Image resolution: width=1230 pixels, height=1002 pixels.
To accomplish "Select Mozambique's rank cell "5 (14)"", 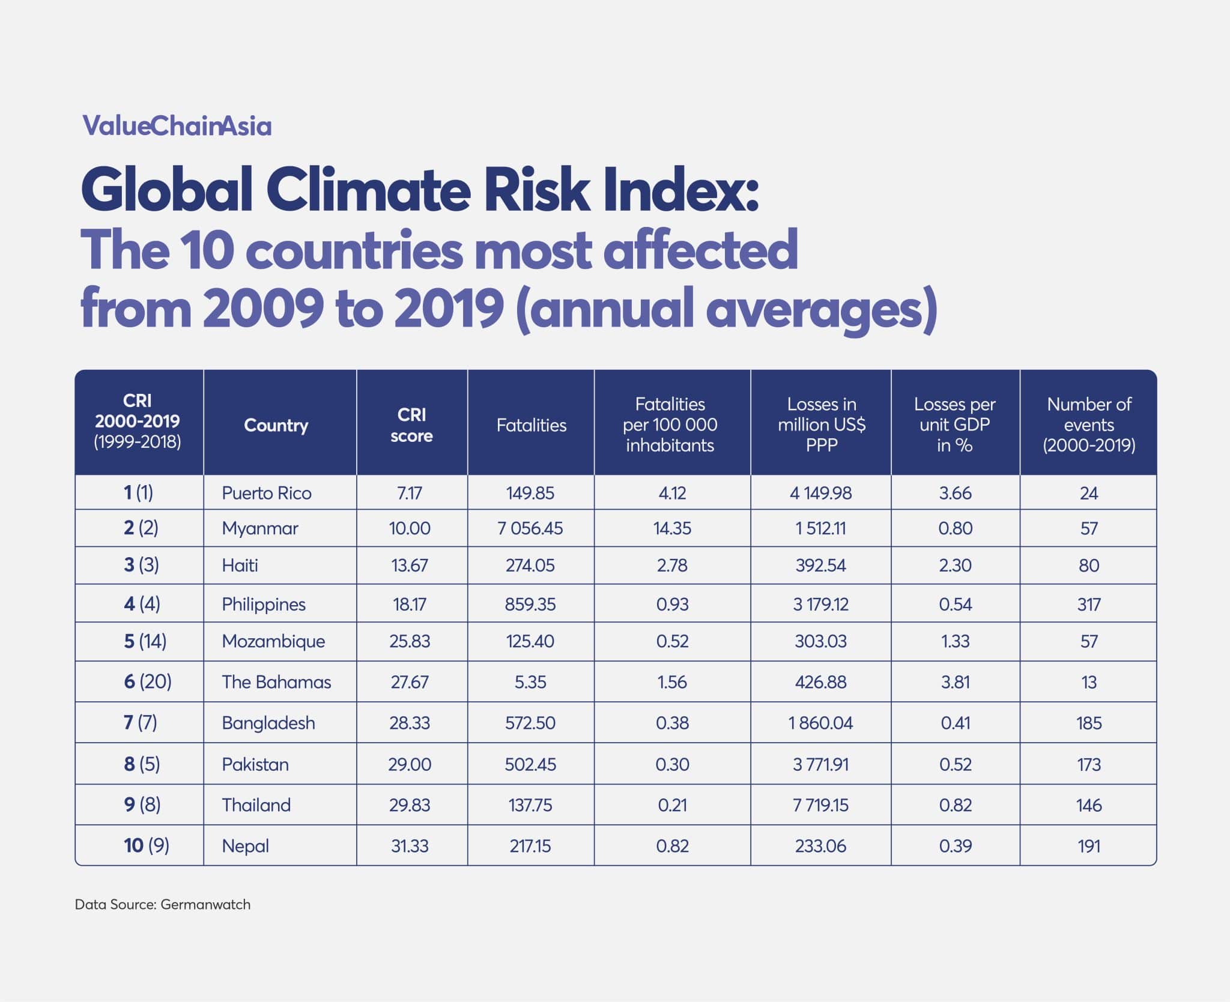I will coord(145,641).
